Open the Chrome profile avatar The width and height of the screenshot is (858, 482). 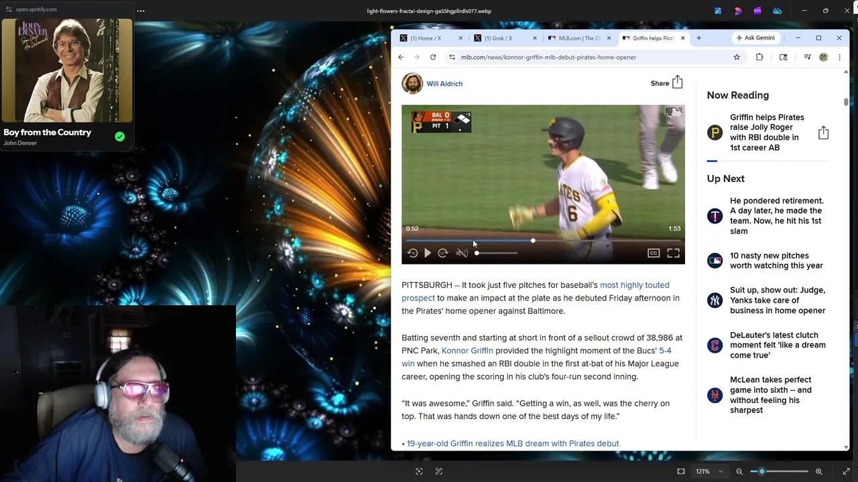[824, 58]
